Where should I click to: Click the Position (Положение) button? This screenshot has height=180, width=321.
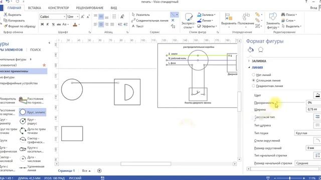(x=246, y=21)
